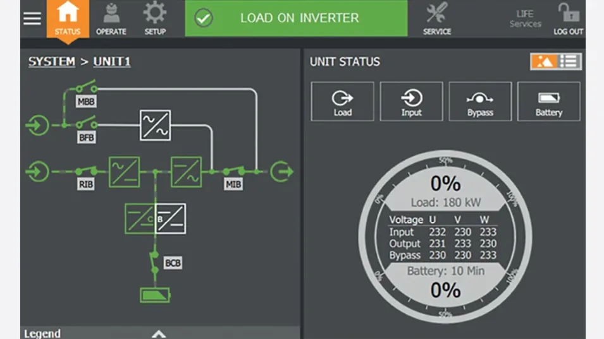Open the Bypass status details
This screenshot has width=604, height=339.
coord(480,102)
